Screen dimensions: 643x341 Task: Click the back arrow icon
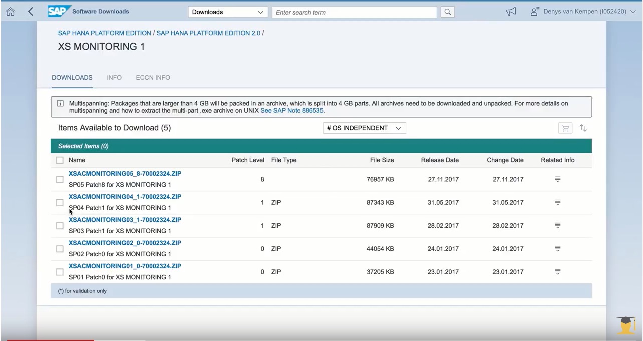coord(31,12)
